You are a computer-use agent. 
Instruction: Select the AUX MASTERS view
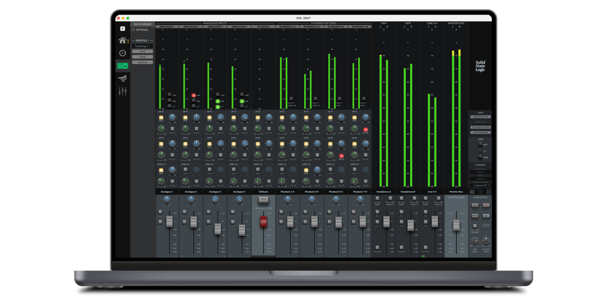pyautogui.click(x=481, y=132)
